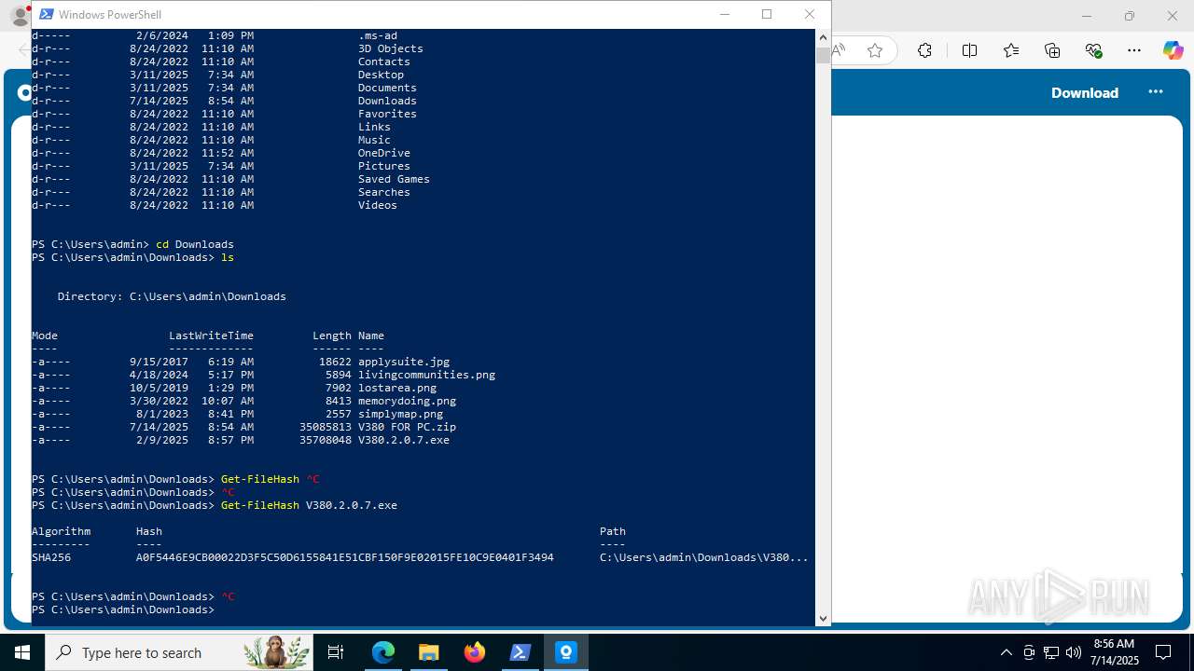Open the clock showing 8:56 AM
This screenshot has height=671, width=1194.
click(x=1116, y=652)
